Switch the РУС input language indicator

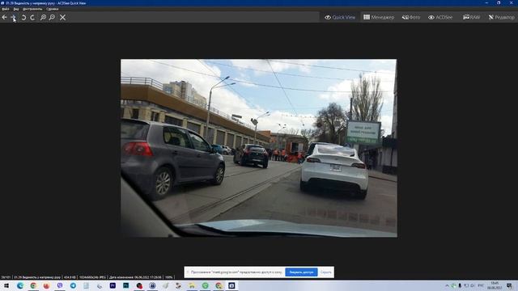[481, 285]
